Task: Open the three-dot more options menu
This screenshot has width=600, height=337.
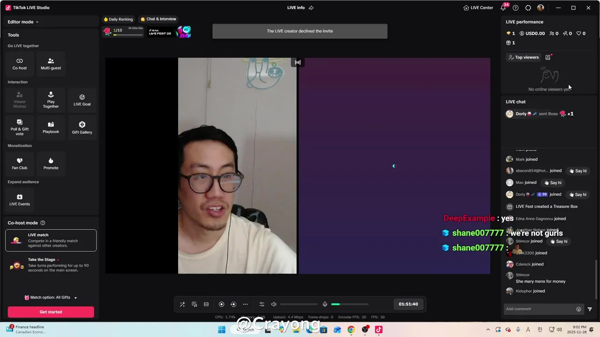Action: (x=245, y=304)
